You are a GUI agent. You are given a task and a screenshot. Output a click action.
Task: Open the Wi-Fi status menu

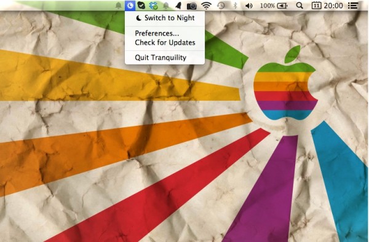[x=206, y=6]
